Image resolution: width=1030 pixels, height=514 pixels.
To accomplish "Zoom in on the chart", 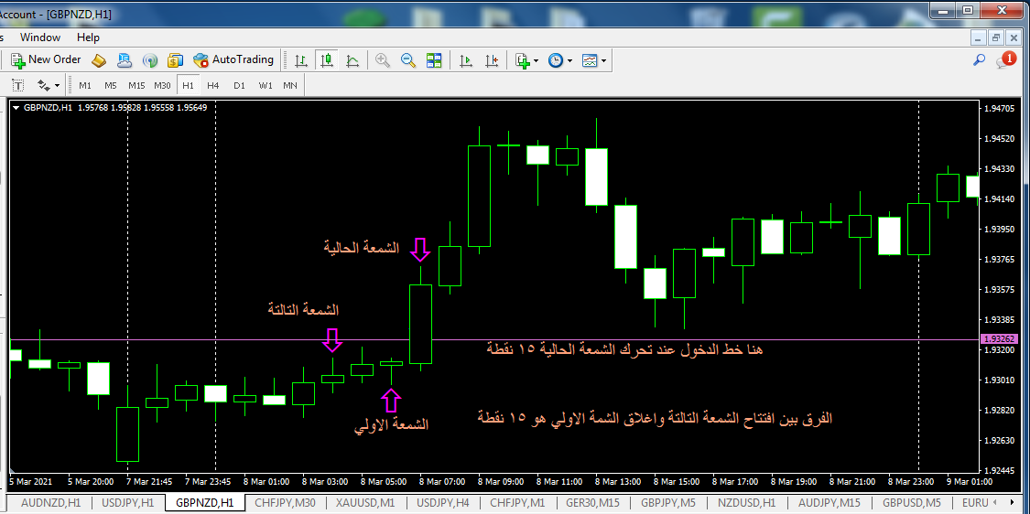I will [x=383, y=60].
